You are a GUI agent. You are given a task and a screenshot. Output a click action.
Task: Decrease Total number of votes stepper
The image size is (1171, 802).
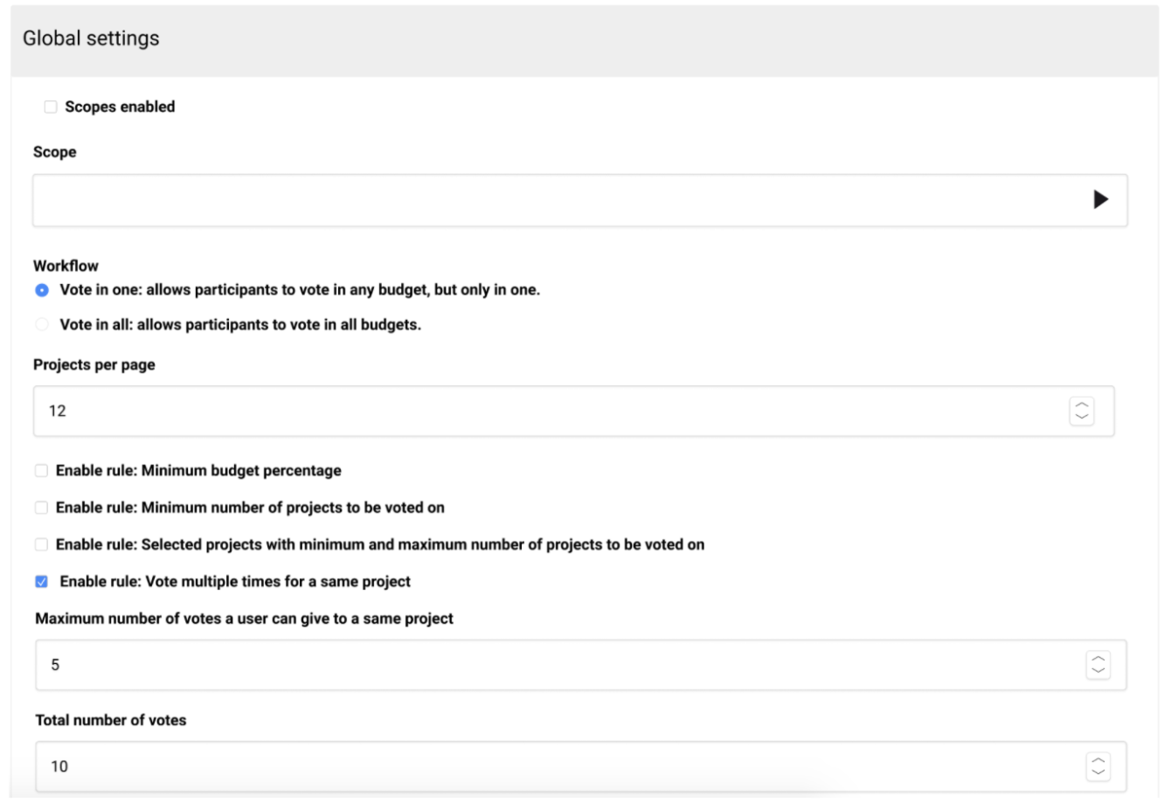pos(1098,772)
